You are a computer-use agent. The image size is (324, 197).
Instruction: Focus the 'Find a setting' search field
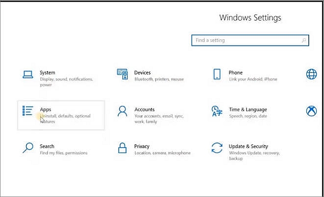(x=245, y=40)
